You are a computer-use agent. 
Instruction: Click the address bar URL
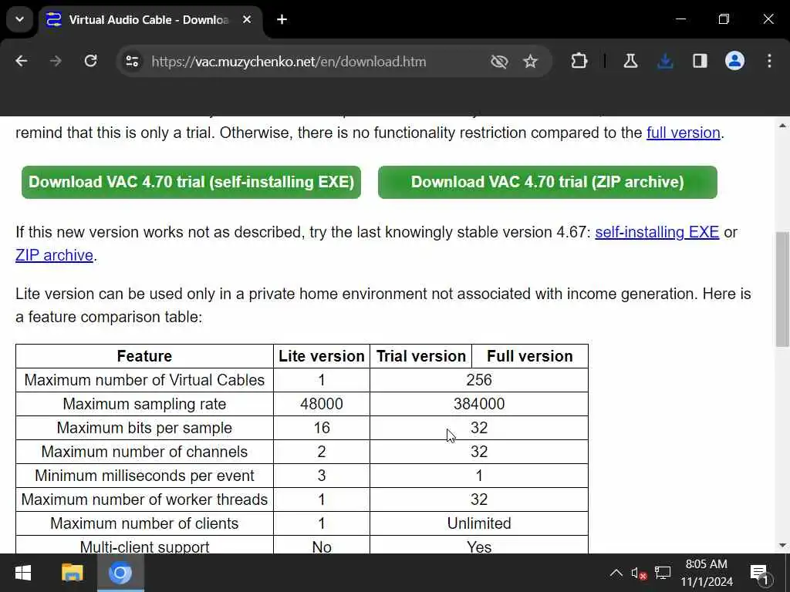[x=289, y=62]
